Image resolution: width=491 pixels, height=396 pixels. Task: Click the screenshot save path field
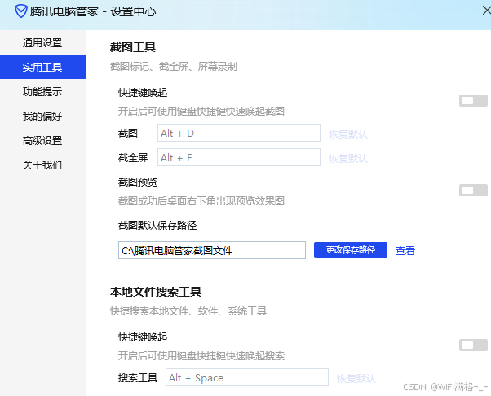(212, 250)
